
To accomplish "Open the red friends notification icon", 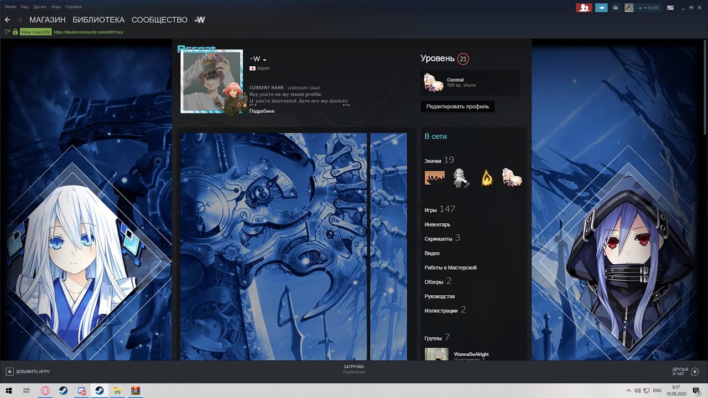I will coord(584,8).
